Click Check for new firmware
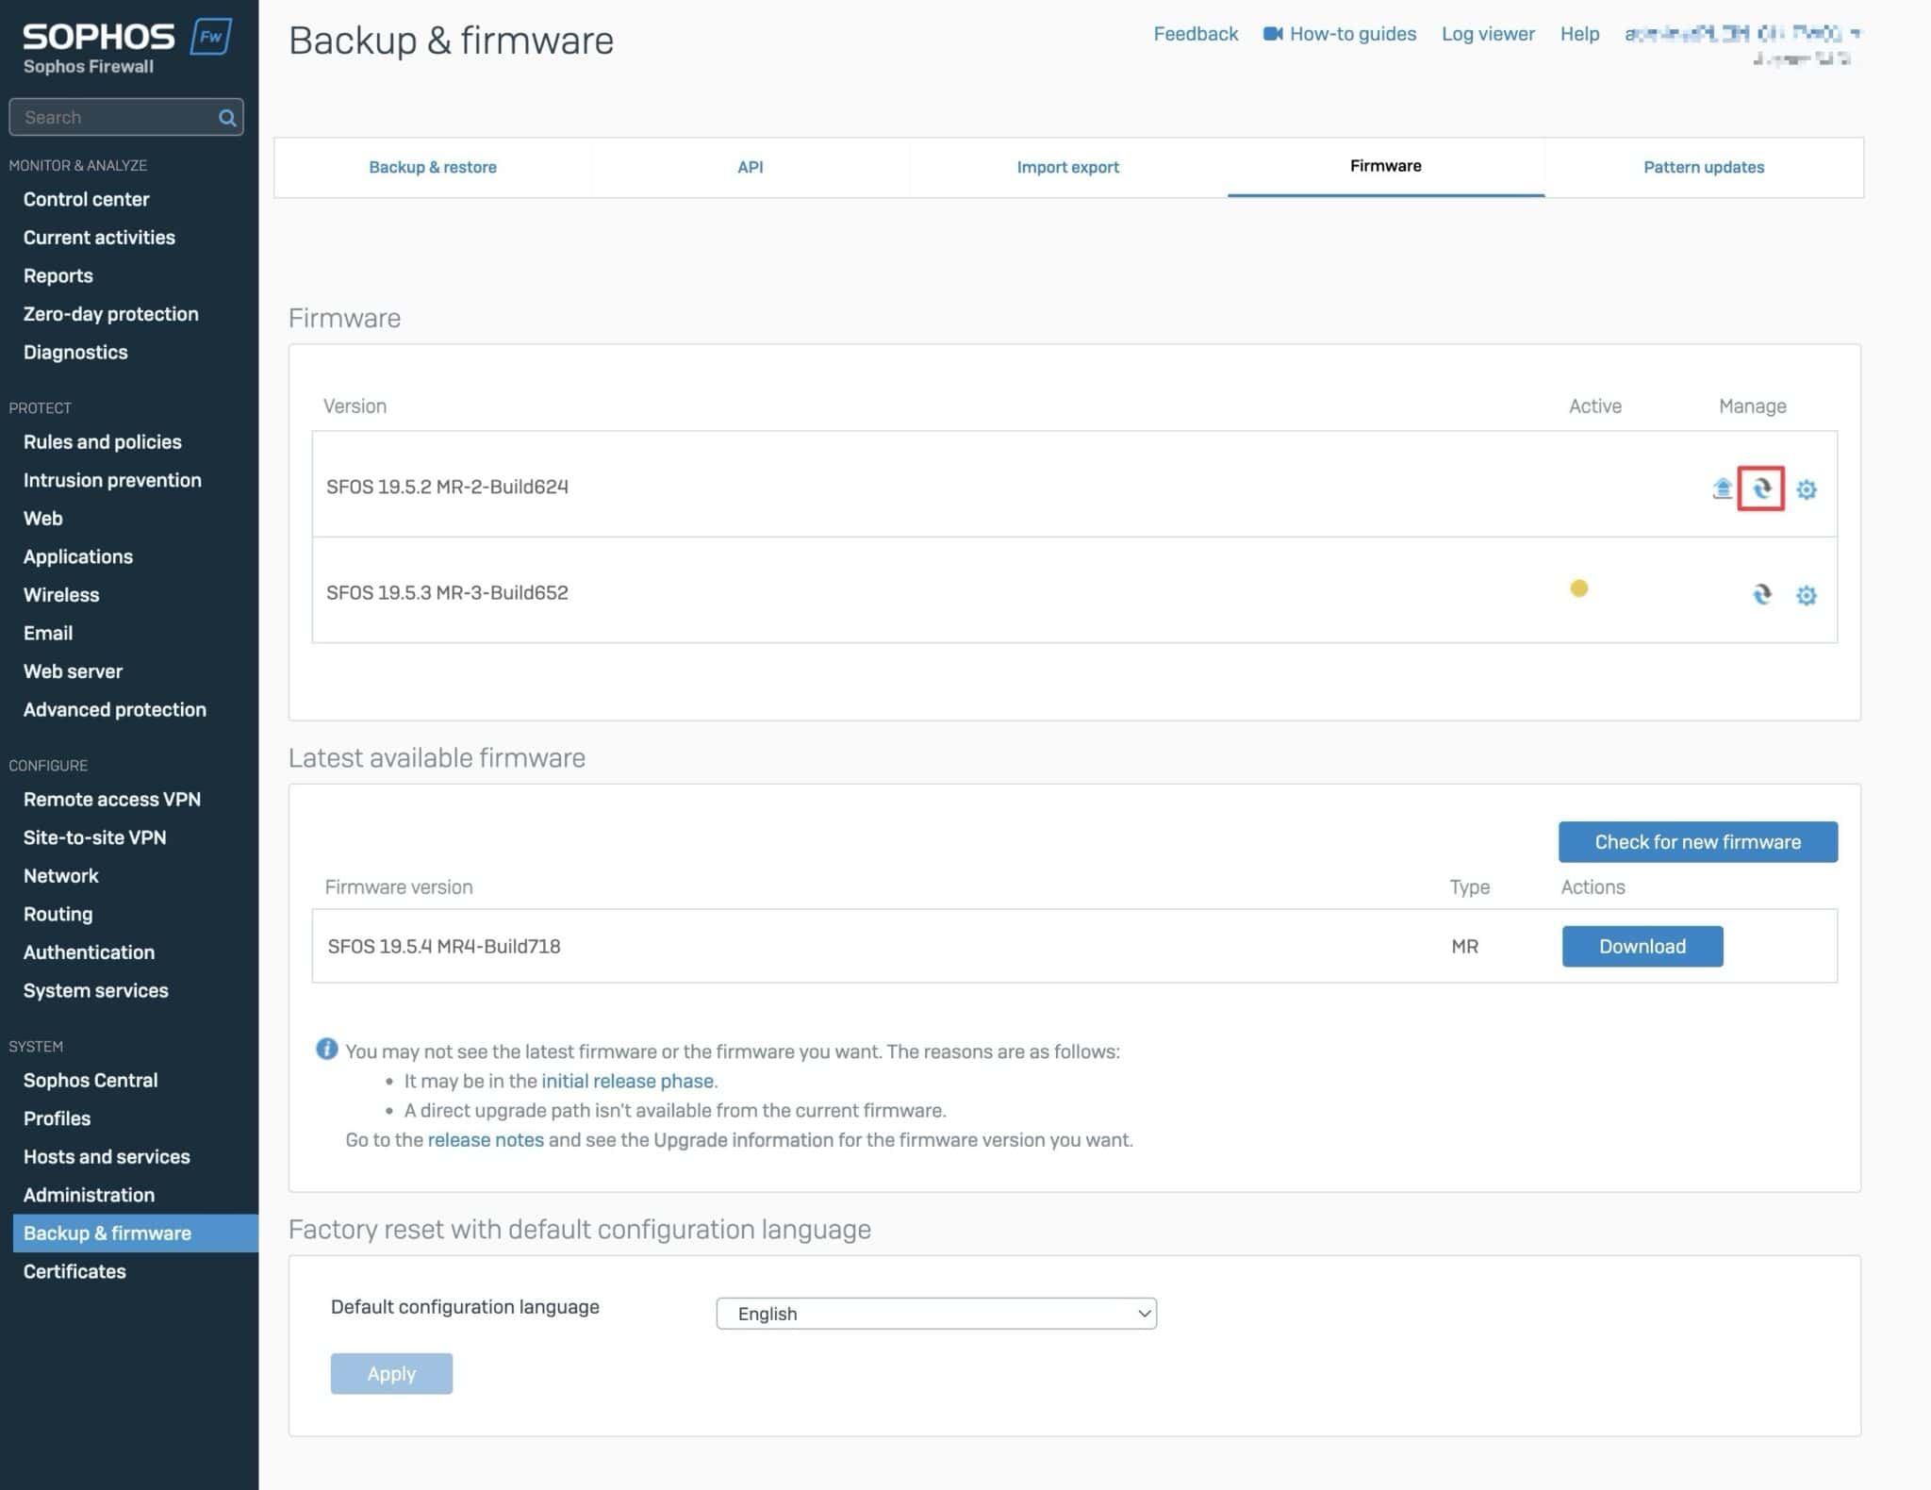1931x1490 pixels. [1697, 841]
